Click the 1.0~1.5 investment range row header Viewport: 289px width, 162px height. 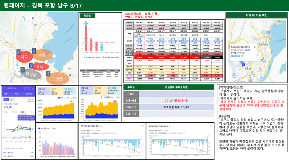(131, 114)
